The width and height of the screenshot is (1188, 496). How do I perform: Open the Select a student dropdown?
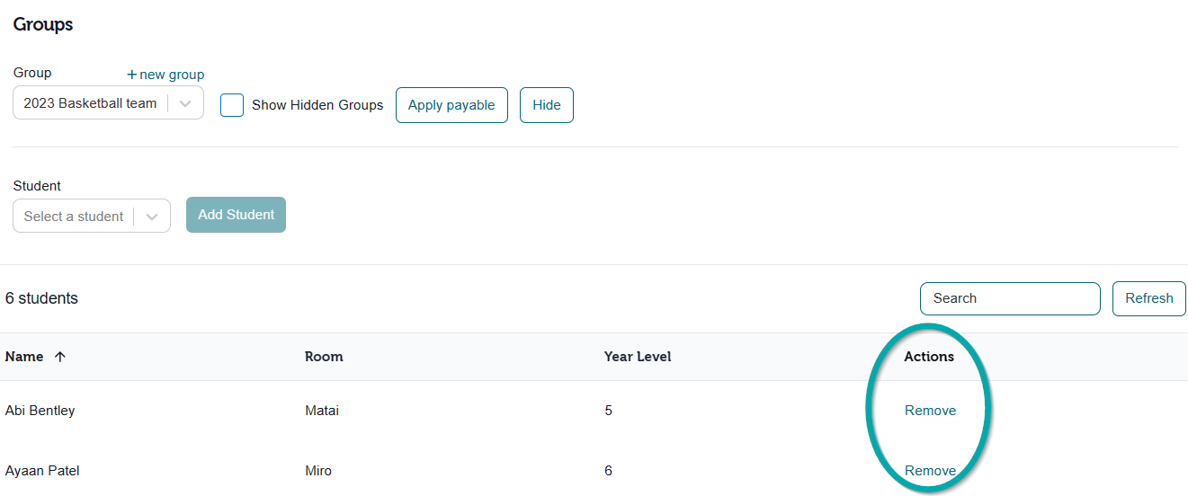click(92, 217)
